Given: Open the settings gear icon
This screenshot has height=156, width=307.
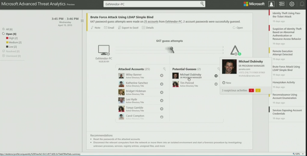Looking at the screenshot, I should tap(292, 4).
